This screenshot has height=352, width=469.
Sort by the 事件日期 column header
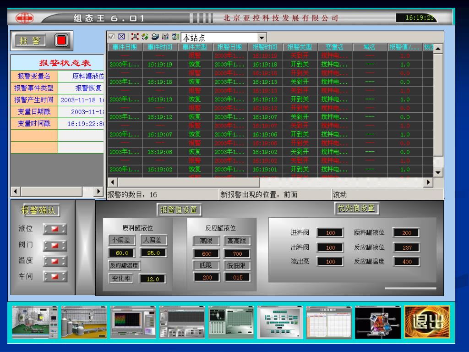(125, 47)
